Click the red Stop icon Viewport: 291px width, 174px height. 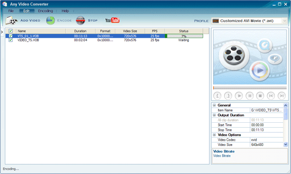coord(81,20)
